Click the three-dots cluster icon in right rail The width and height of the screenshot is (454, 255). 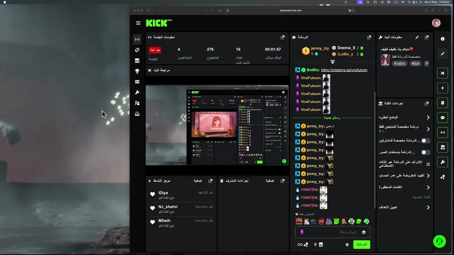pyautogui.click(x=443, y=177)
